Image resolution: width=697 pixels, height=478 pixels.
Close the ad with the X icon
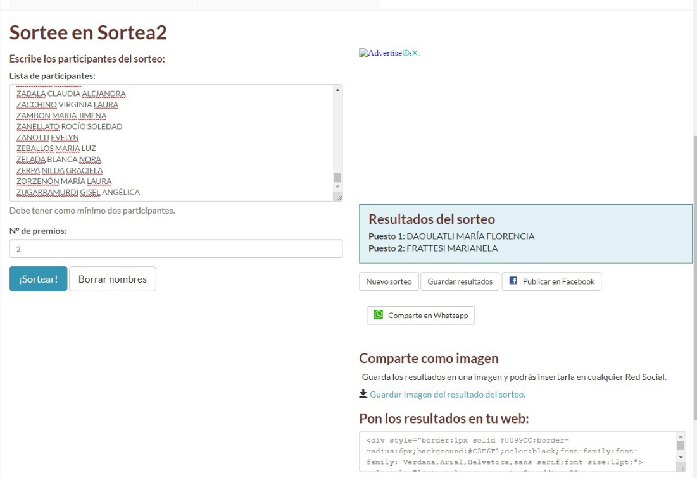[x=415, y=53]
